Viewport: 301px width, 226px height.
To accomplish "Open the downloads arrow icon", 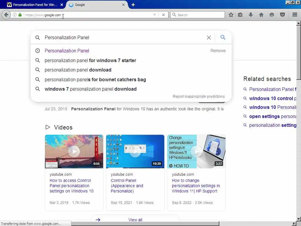I will (251, 15).
